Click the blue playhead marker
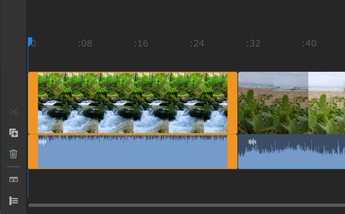This screenshot has height=214, width=345. pyautogui.click(x=30, y=42)
